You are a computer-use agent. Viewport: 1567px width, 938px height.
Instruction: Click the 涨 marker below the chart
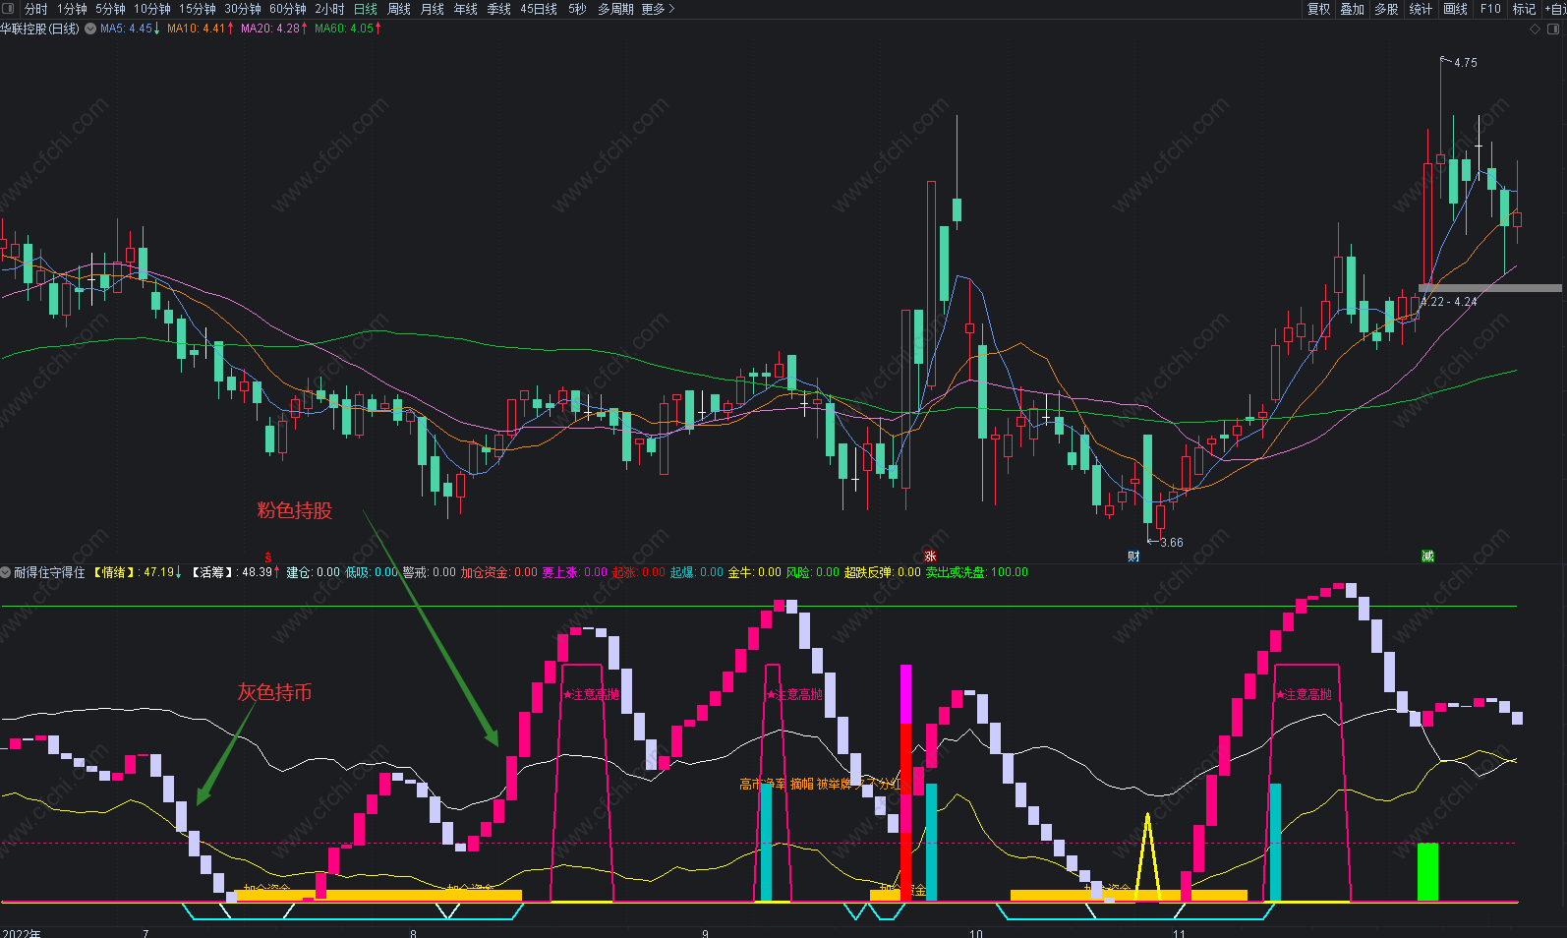(930, 557)
